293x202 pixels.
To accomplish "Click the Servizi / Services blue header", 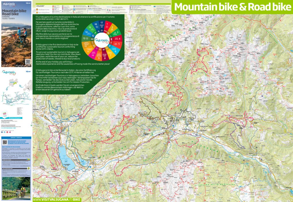I will [16, 138].
